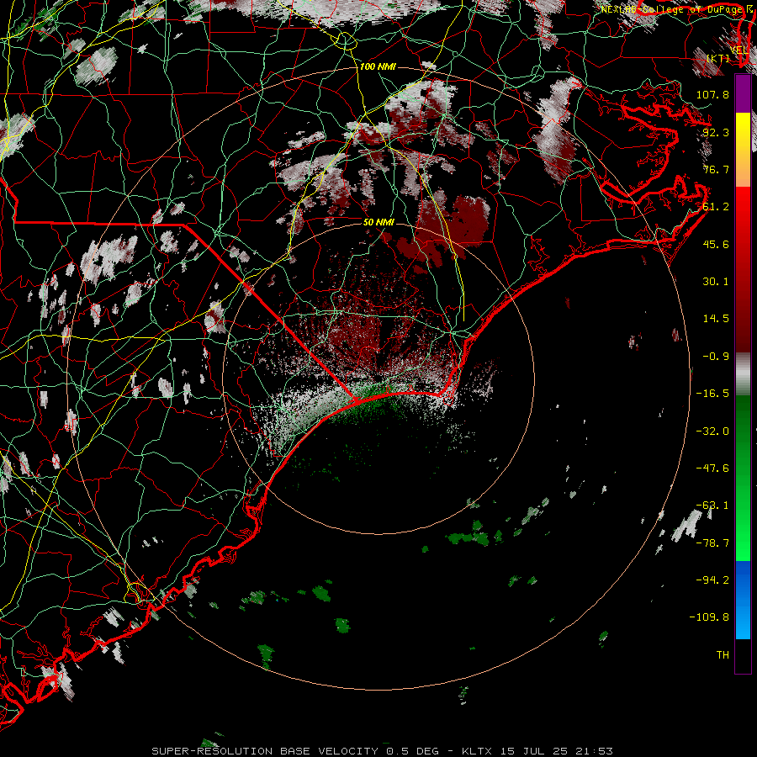
Task: Select the -47.6 value on velocity scale
Action: pyautogui.click(x=712, y=468)
